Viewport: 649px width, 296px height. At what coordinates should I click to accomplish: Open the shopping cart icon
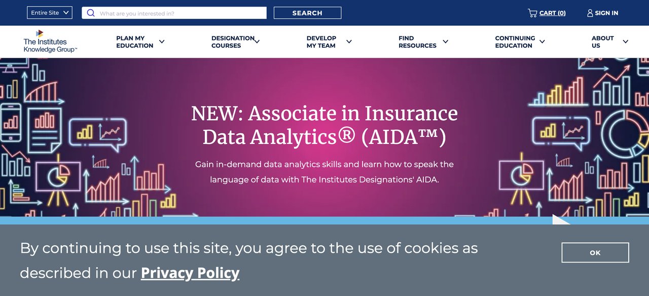click(x=532, y=13)
